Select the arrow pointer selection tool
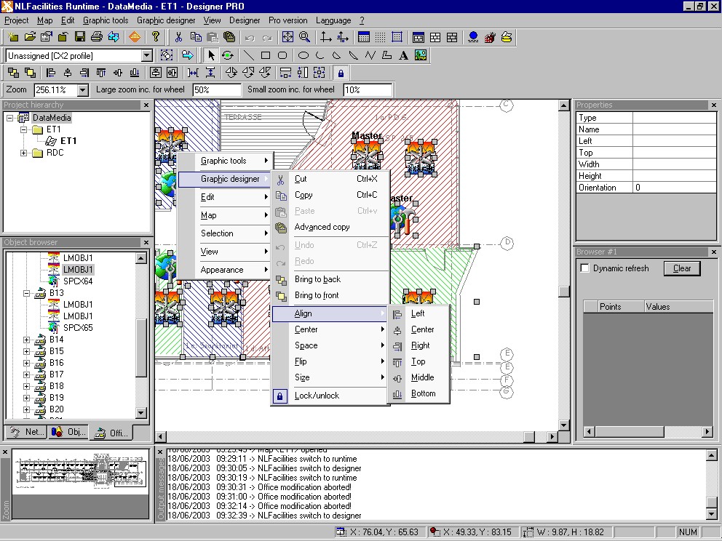The width and height of the screenshot is (722, 541). click(x=210, y=55)
